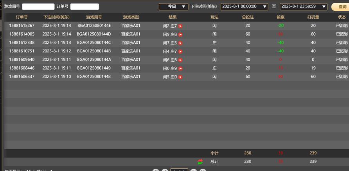
Task: Sort by 下注时间(美东) column header
Action: click(56, 17)
